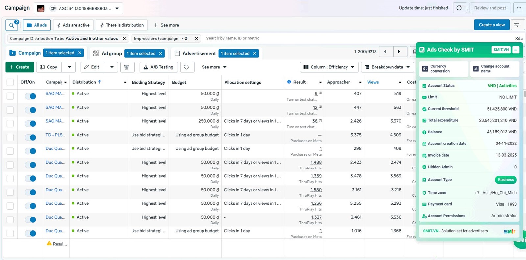This screenshot has height=260, width=526.
Task: Click Currency conversion icon button
Action: click(425, 69)
